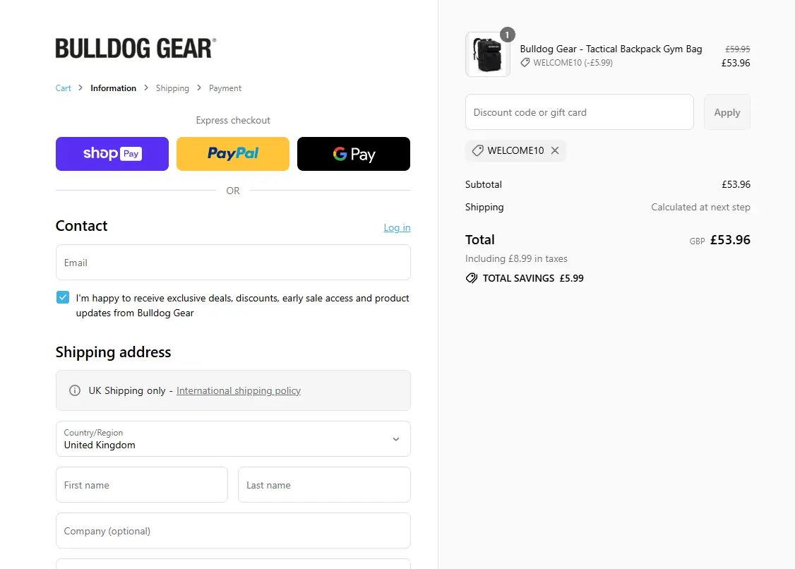Open the Shipping breadcrumb step
This screenshot has height=569, width=795.
coord(172,88)
